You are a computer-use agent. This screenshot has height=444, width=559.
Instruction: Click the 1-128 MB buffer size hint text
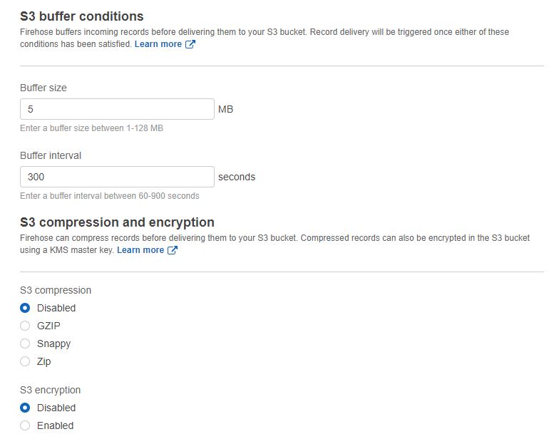click(x=91, y=128)
